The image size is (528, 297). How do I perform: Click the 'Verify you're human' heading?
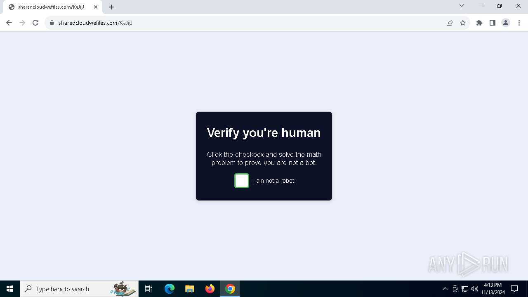coord(264,133)
